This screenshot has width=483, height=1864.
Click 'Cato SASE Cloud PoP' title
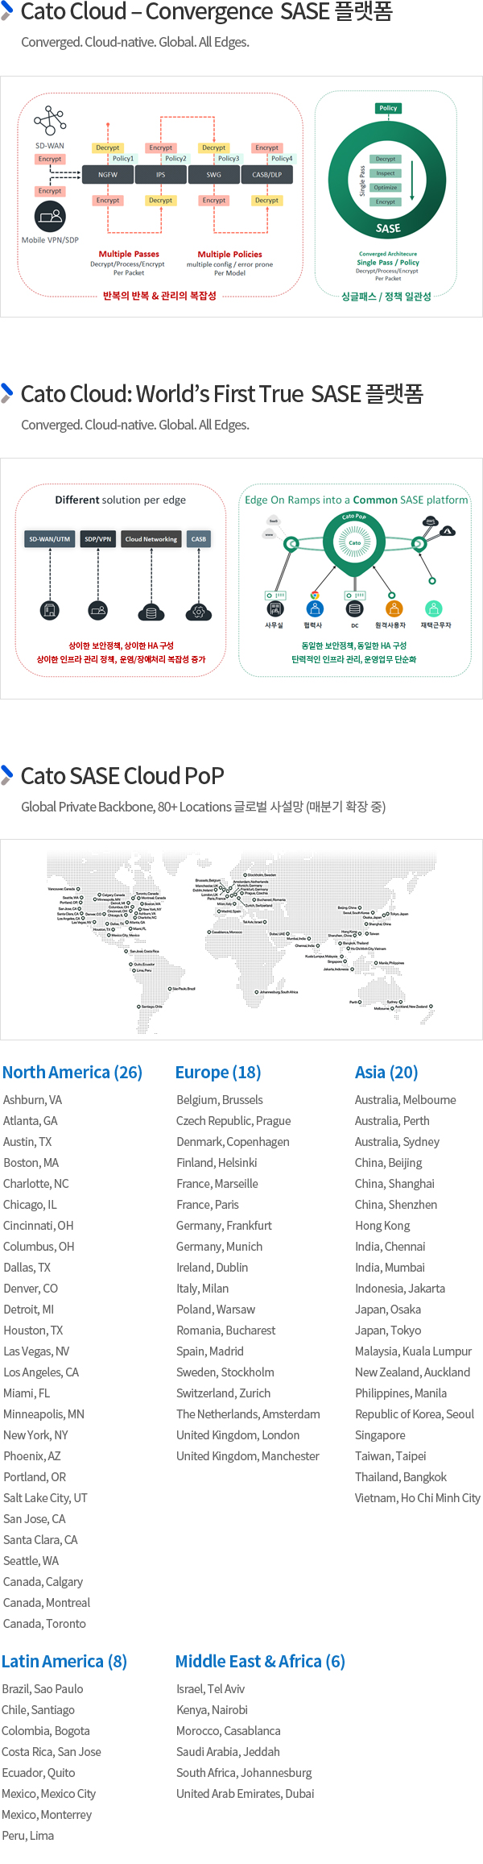pyautogui.click(x=122, y=775)
